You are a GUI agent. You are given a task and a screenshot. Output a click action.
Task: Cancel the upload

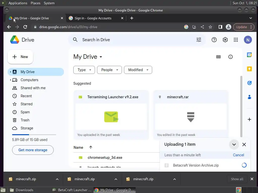pyautogui.click(x=238, y=155)
